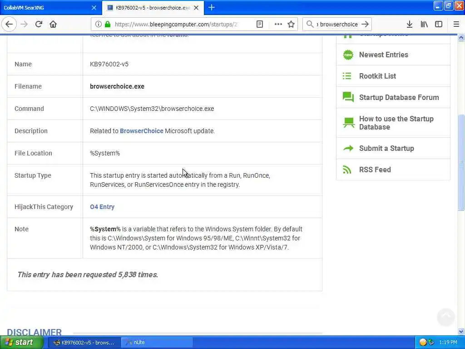Open How to use the Startup Database
Screen dimensions: 465x349
coord(396,123)
